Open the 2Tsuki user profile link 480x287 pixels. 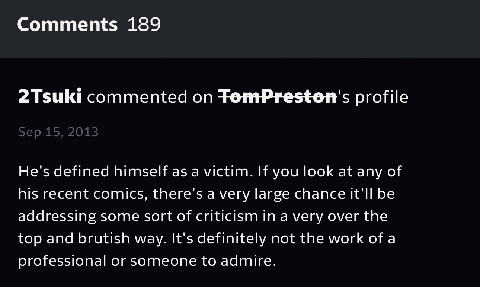point(50,97)
